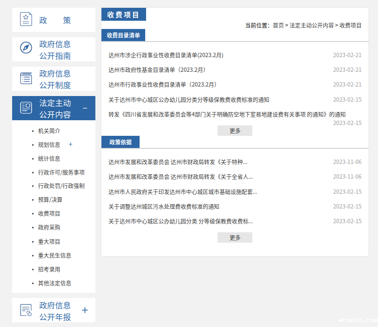Click 更多 button under 政策依据

pos(235,237)
